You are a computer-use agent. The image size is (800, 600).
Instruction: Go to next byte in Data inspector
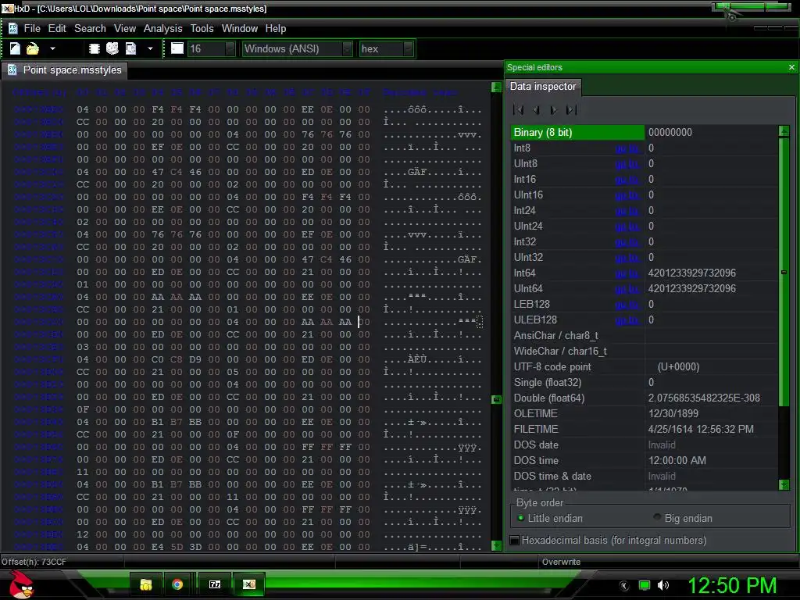(x=554, y=109)
